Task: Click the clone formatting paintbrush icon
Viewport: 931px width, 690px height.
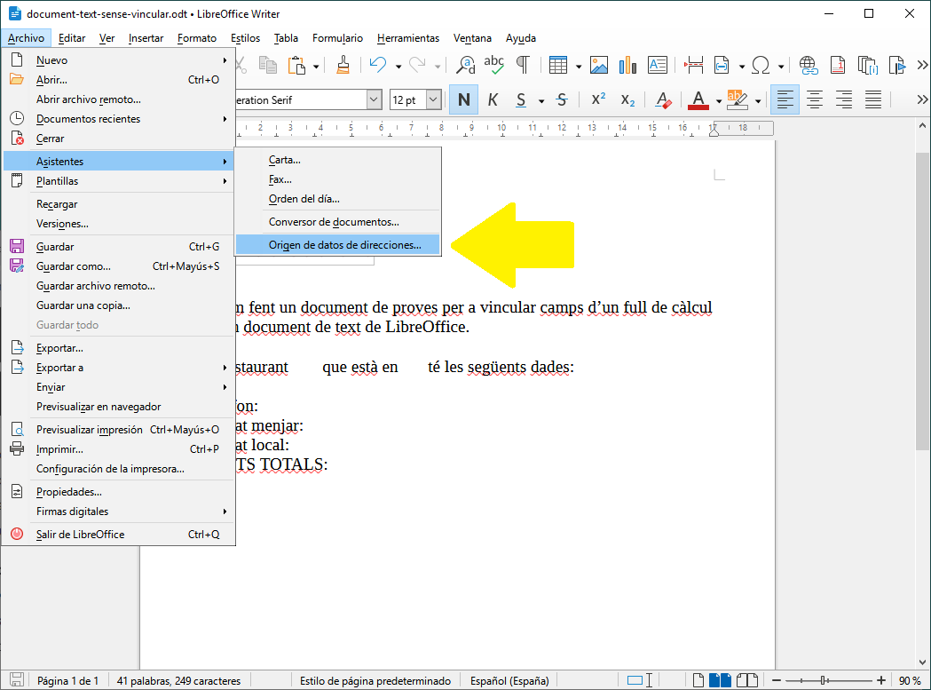Action: point(343,66)
